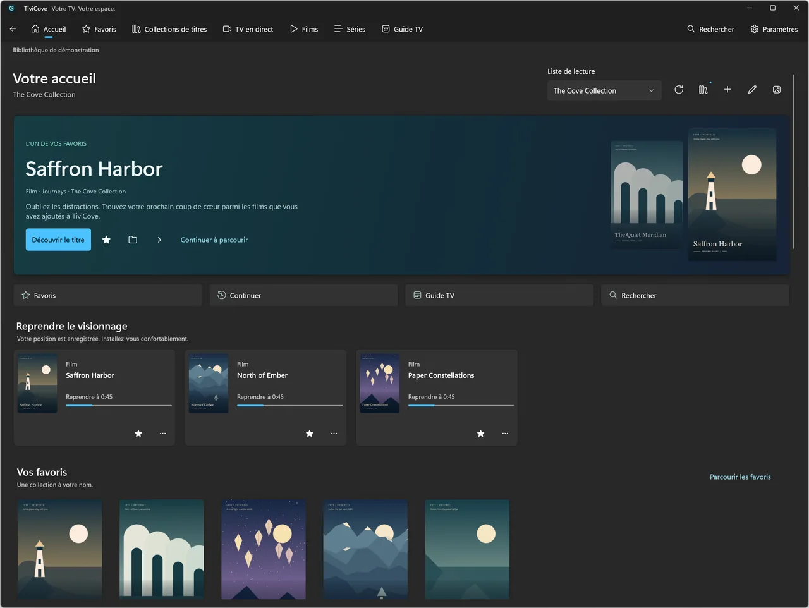Expand The Cove Collection playlist dropdown

click(x=604, y=90)
